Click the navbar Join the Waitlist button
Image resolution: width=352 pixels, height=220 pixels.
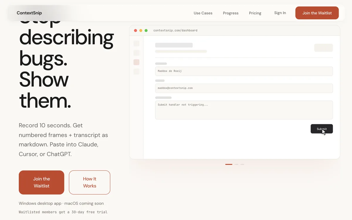[x=317, y=13]
